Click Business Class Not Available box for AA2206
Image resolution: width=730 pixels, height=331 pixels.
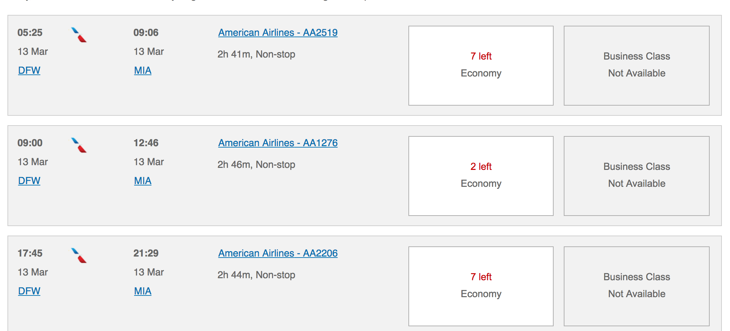[636, 286]
